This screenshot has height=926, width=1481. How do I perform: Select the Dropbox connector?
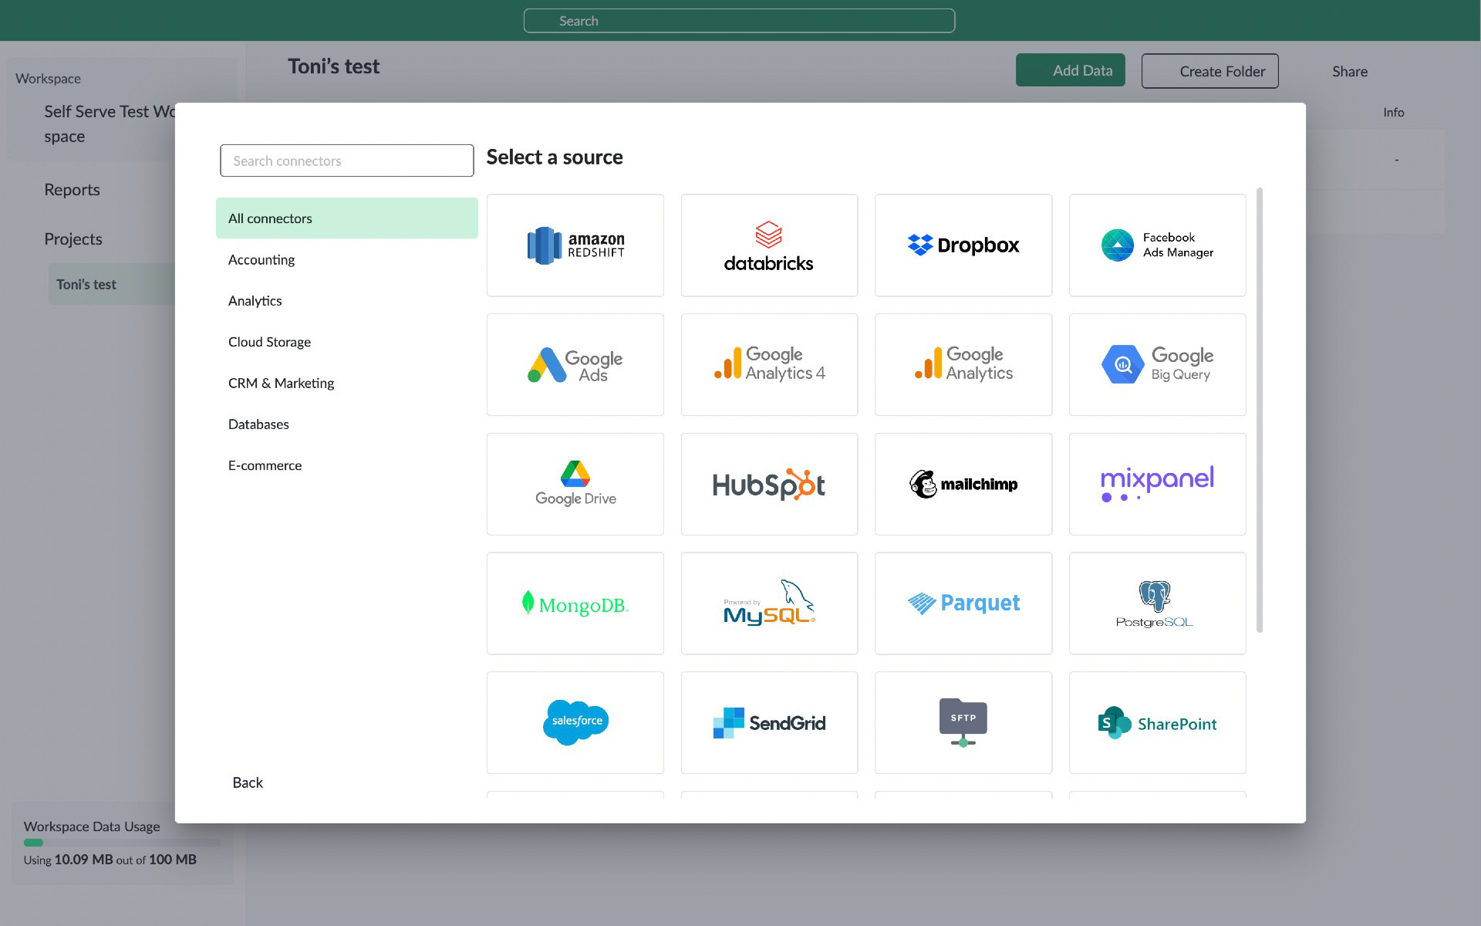[963, 245]
